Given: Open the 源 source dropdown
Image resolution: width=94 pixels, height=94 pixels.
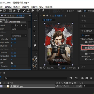Looking at the screenshot, I should (x=23, y=26).
